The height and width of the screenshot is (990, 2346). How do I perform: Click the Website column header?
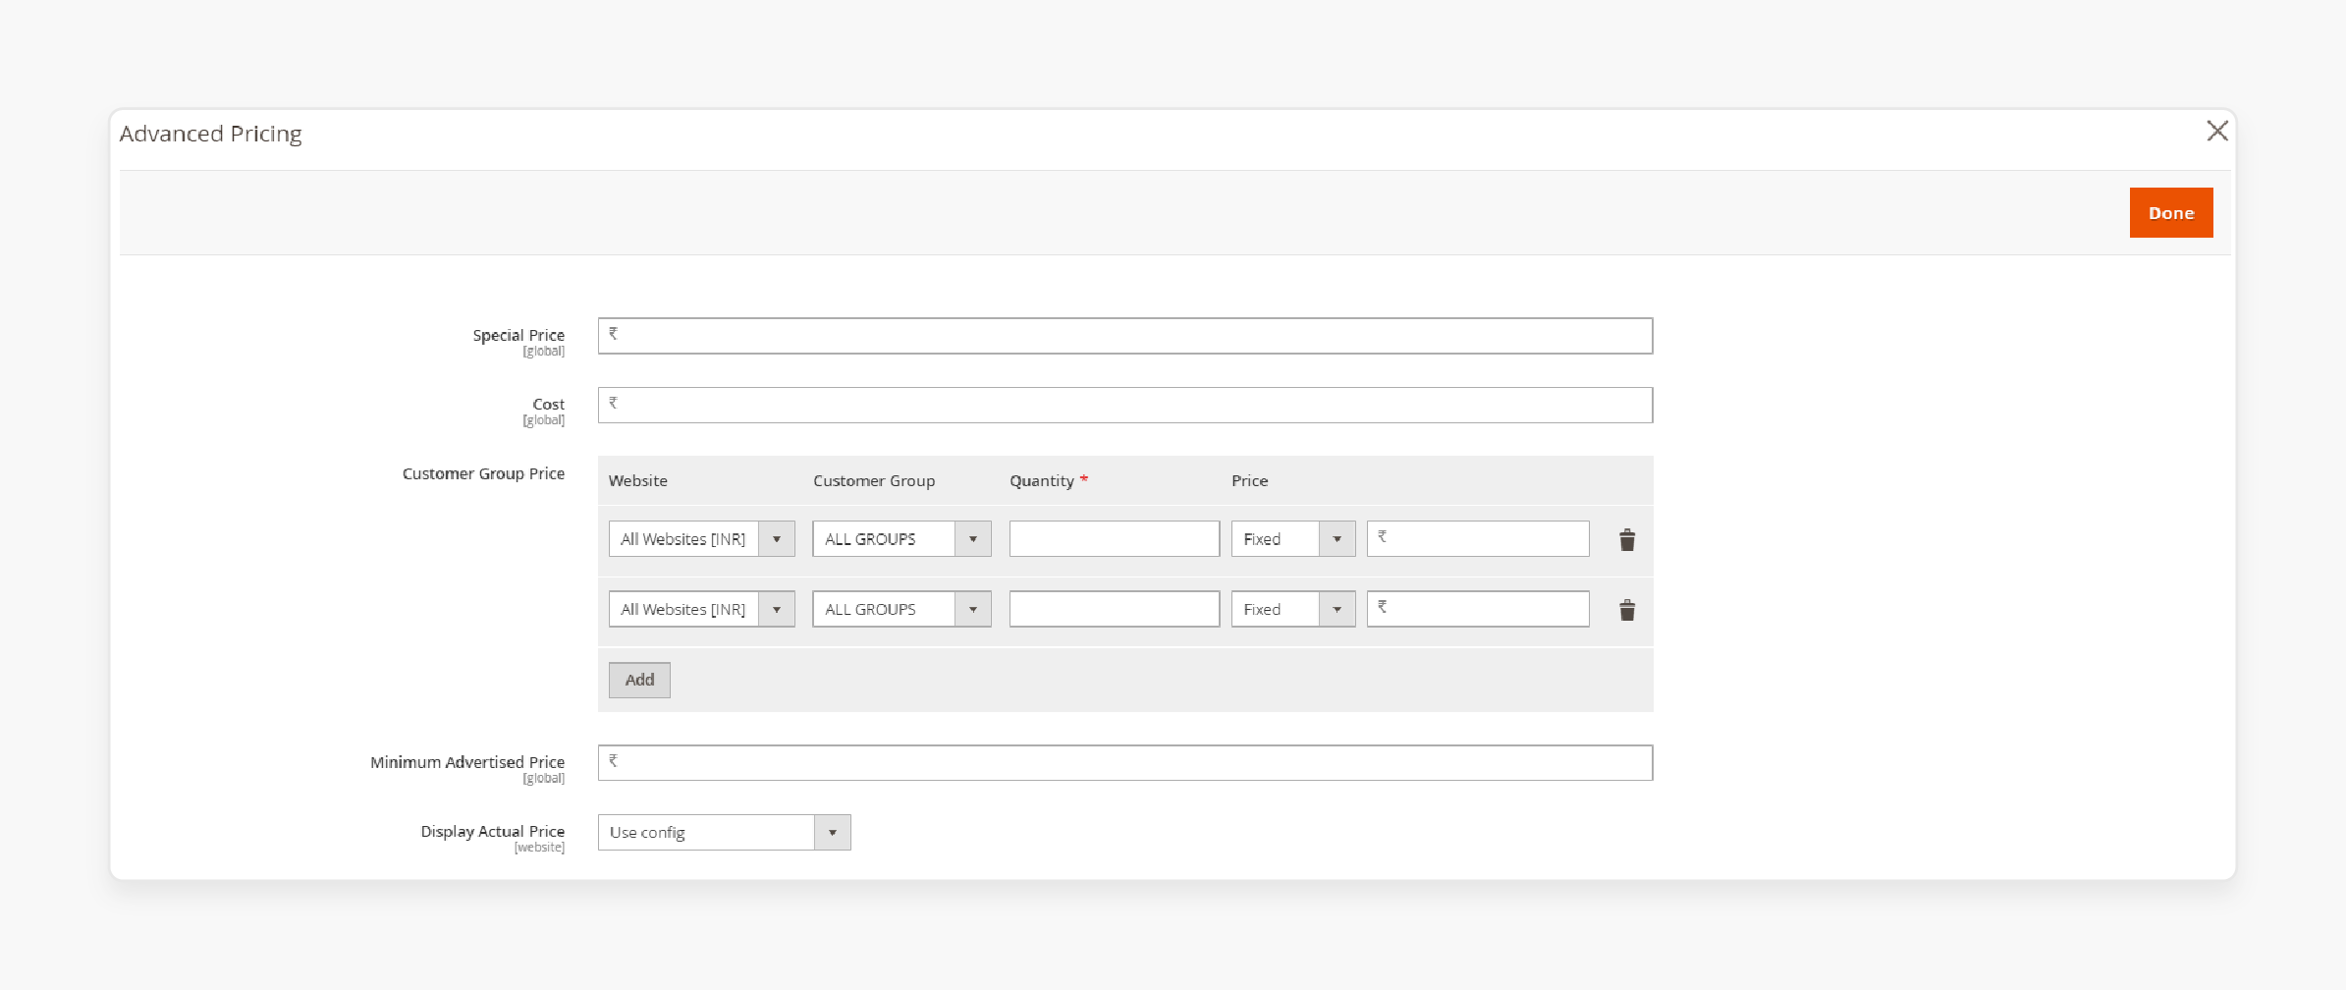(x=637, y=480)
